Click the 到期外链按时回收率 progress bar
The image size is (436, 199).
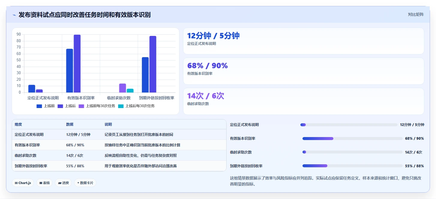(x=353, y=166)
